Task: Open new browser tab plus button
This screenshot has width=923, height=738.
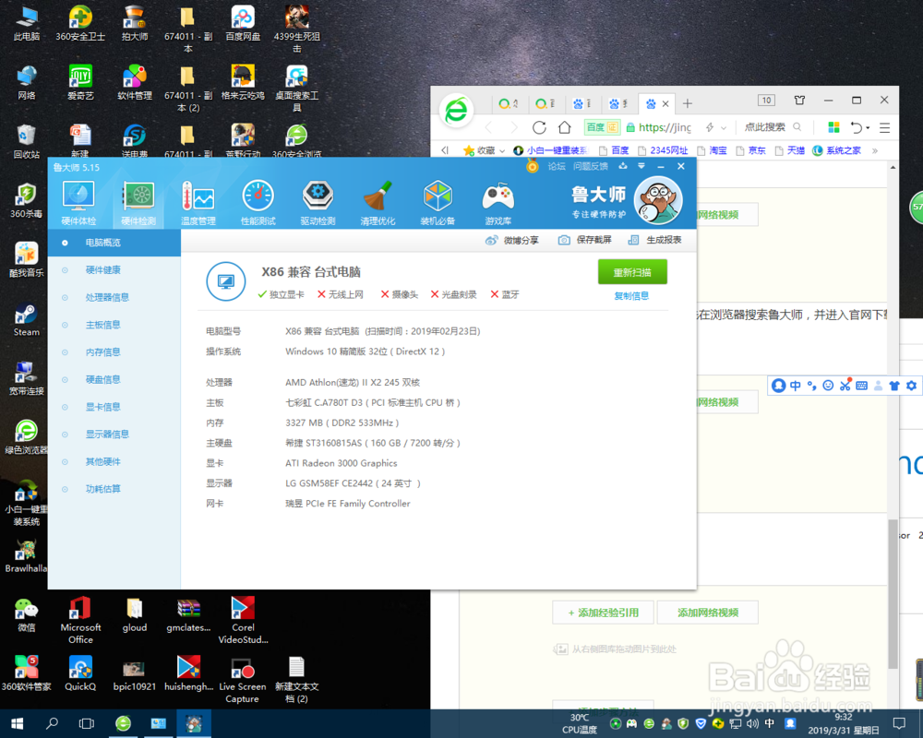Action: 687,104
